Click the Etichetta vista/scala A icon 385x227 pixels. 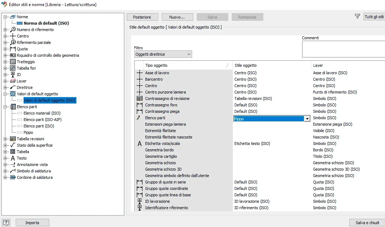pyautogui.click(x=139, y=143)
